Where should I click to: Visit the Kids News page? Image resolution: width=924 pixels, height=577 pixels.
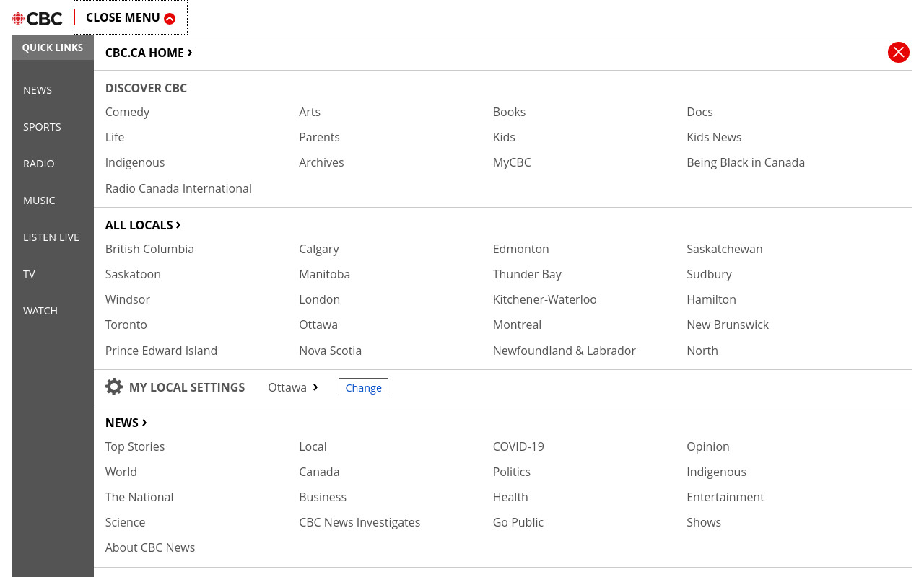tap(714, 137)
